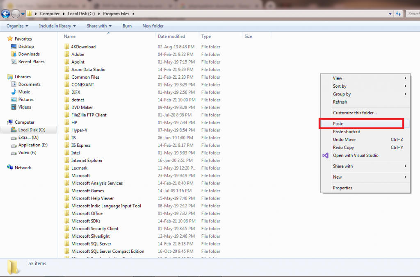Screen dimensions: 420x277
Task: Click the refresh button beside address bar
Action: pos(398,14)
